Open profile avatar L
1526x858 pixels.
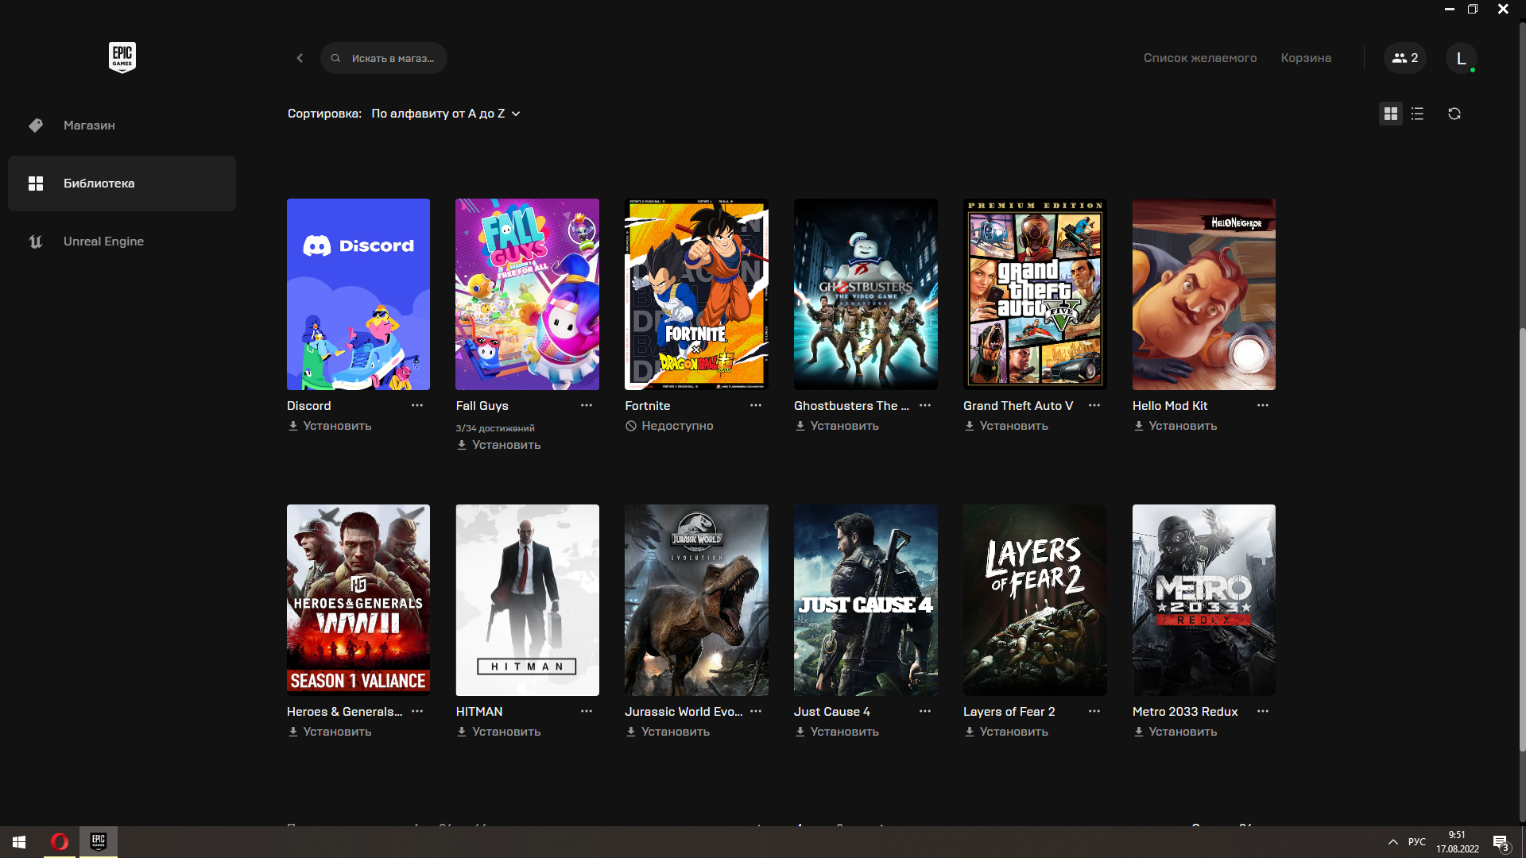click(x=1461, y=58)
